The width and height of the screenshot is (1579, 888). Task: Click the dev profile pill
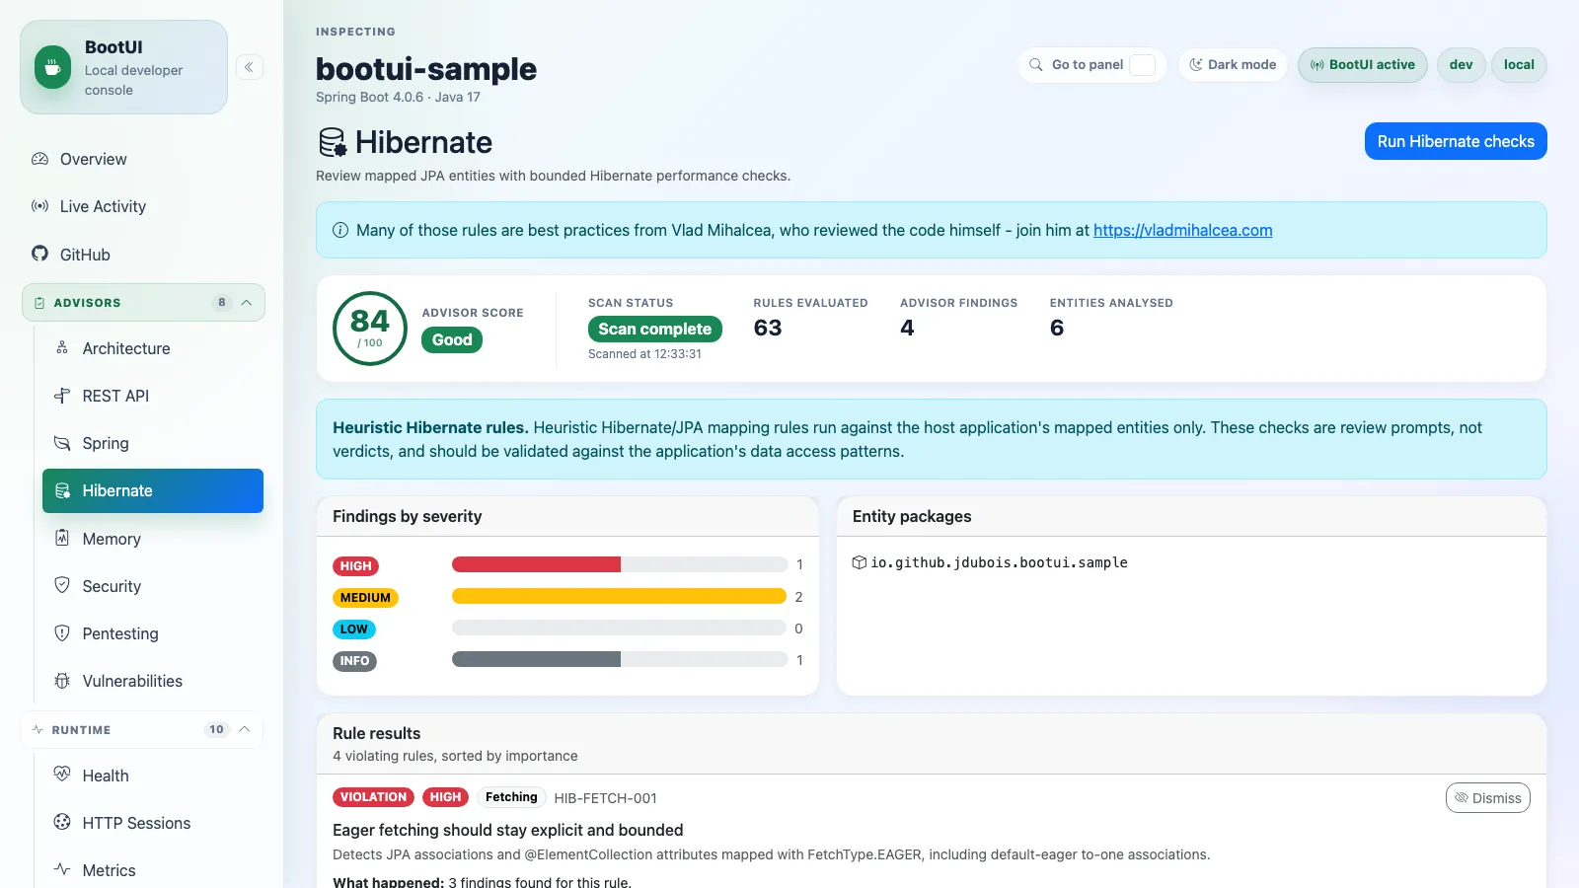[1461, 65]
